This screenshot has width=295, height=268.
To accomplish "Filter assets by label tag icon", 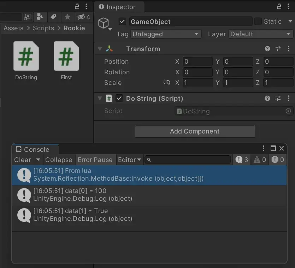I will click(53, 17).
